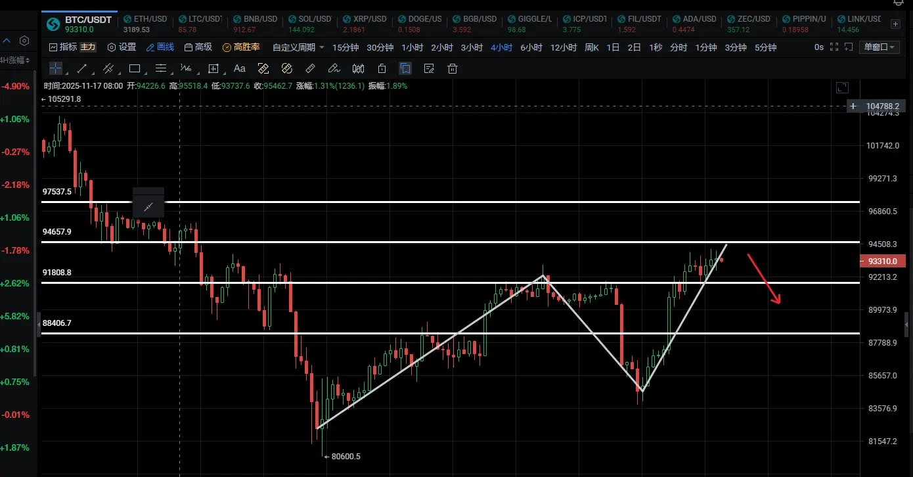Switch to the 12小时 timeframe
This screenshot has height=477, width=913.
(564, 47)
